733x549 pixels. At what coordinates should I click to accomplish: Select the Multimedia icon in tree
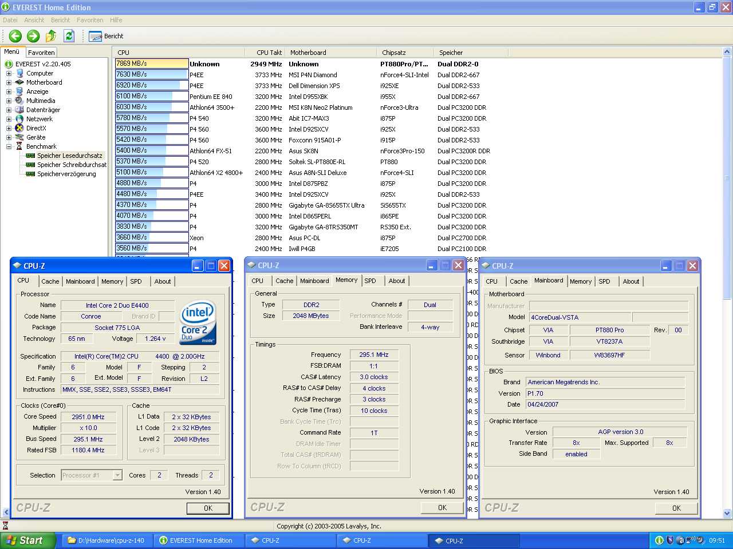coord(19,101)
